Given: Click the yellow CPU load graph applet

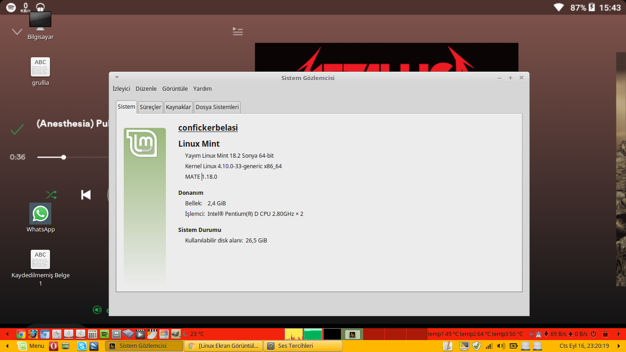Looking at the screenshot, I should 294,334.
